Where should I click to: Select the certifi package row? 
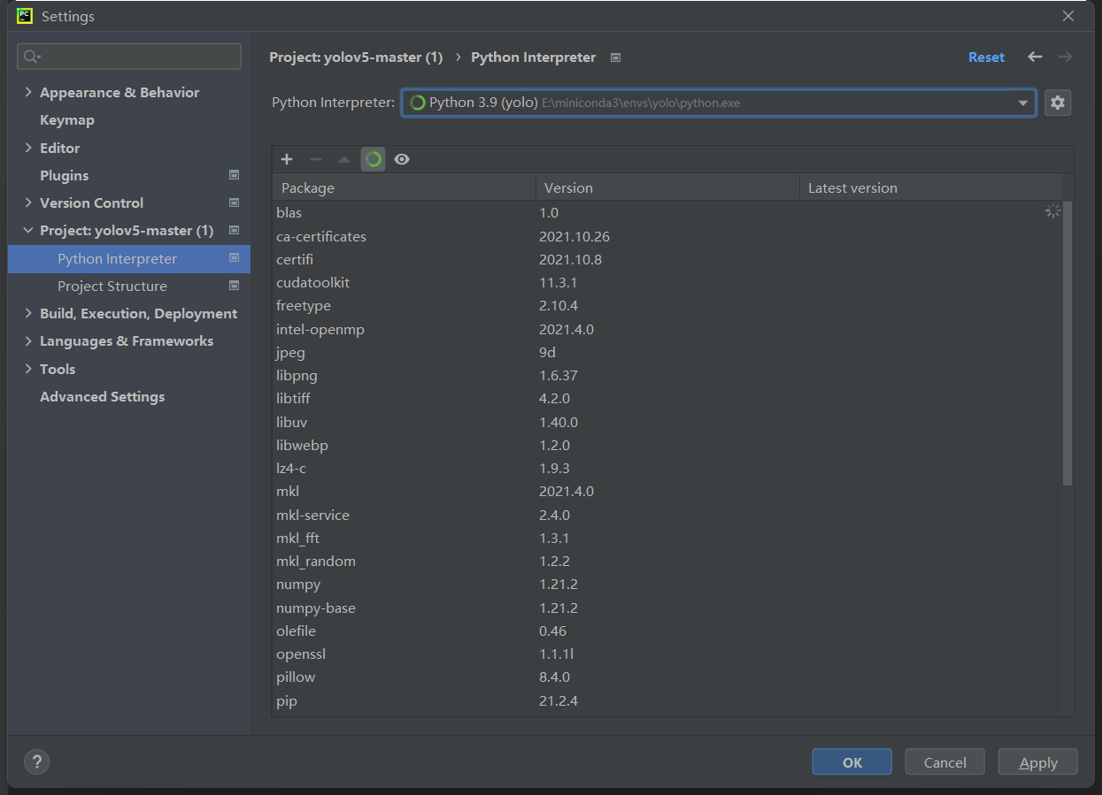667,259
